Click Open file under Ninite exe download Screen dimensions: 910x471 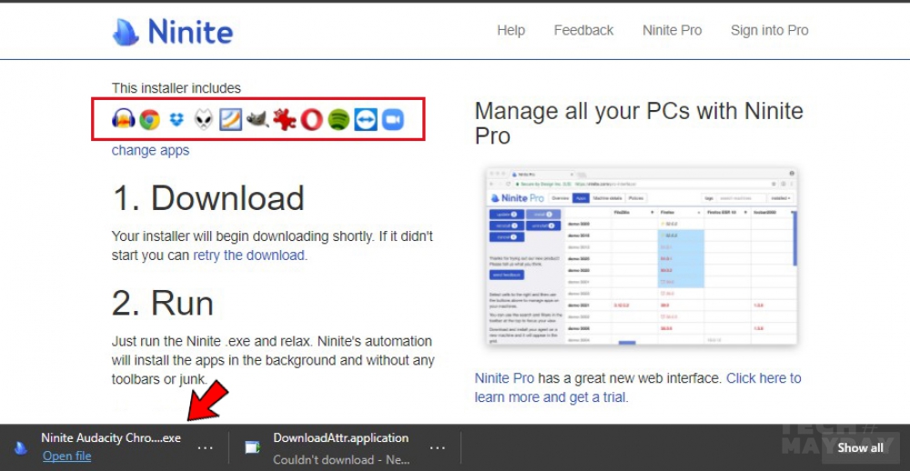pyautogui.click(x=66, y=456)
